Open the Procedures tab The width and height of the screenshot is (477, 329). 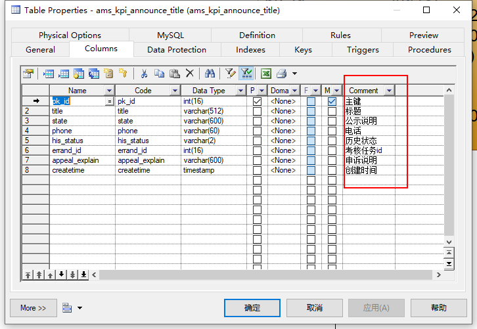(x=429, y=50)
